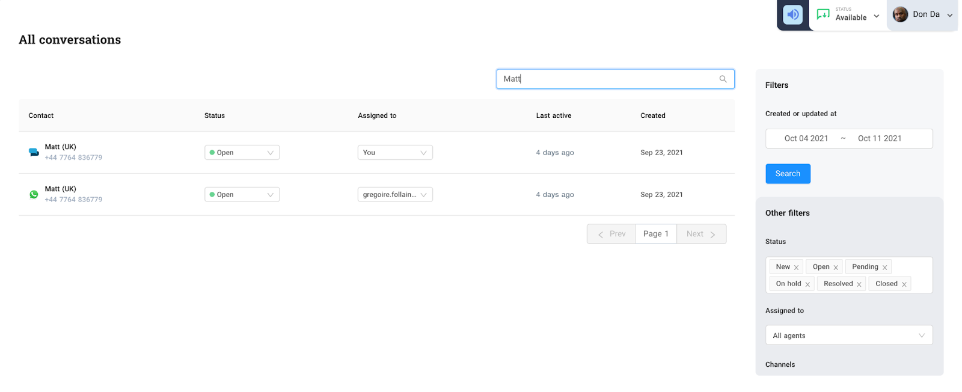Click Don Da's profile avatar
Image resolution: width=962 pixels, height=392 pixels.
coord(900,15)
